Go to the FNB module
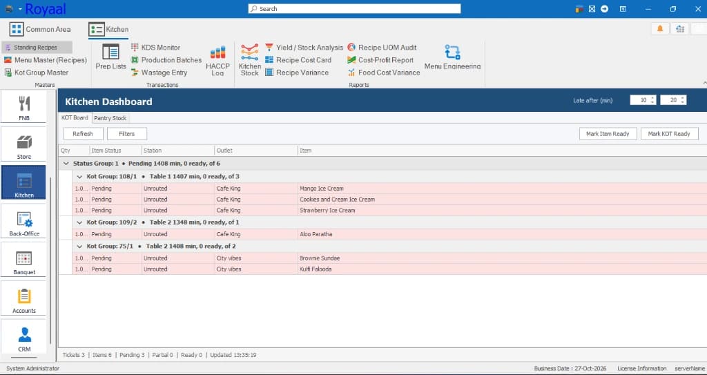 point(24,107)
